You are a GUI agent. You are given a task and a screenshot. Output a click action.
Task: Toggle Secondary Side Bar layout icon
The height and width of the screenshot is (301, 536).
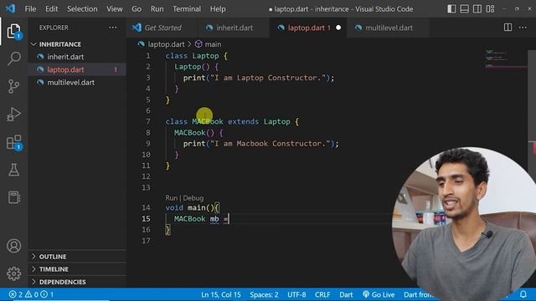pos(477,9)
